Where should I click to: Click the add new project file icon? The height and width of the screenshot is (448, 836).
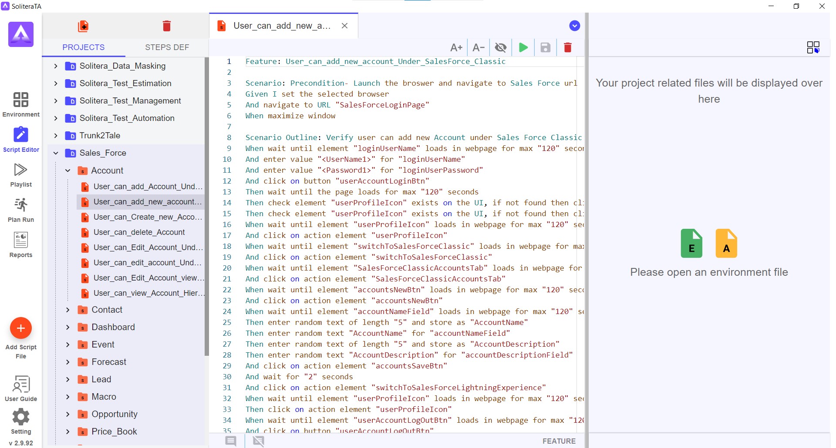point(83,26)
